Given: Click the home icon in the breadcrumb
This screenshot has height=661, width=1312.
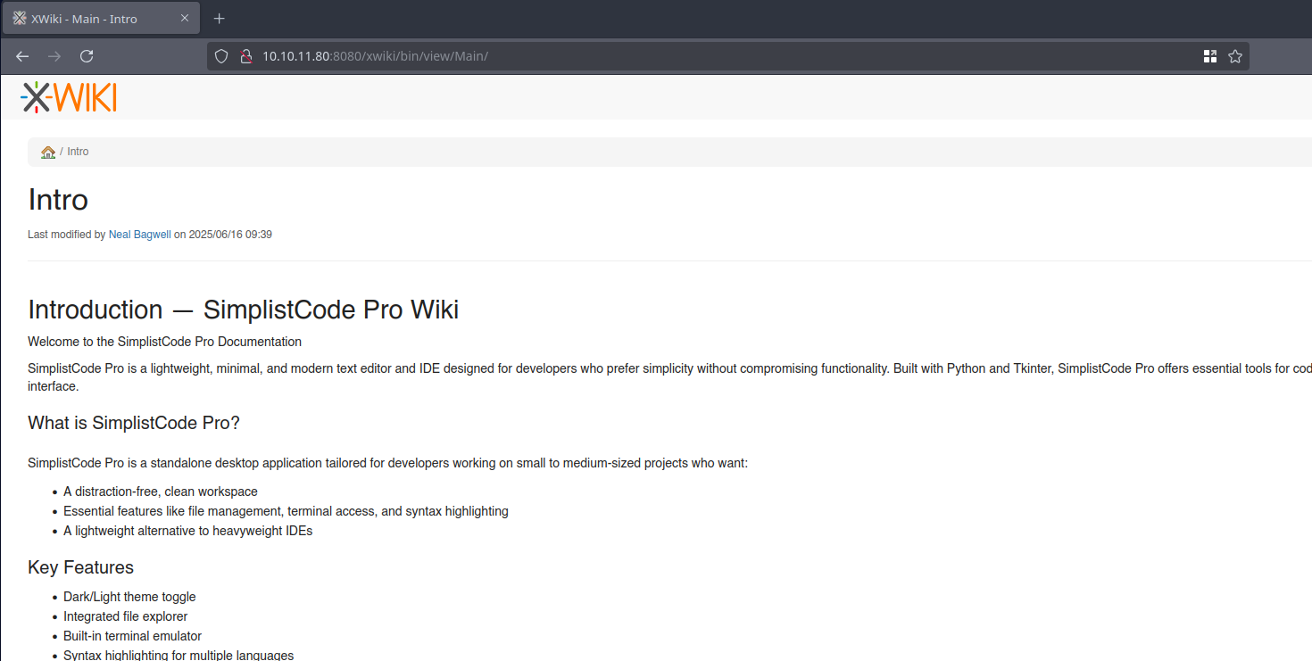Looking at the screenshot, I should 48,153.
